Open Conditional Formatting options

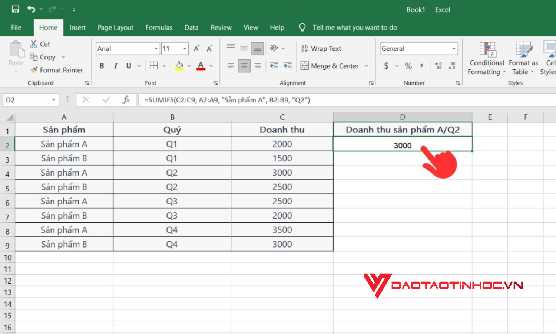tap(486, 58)
